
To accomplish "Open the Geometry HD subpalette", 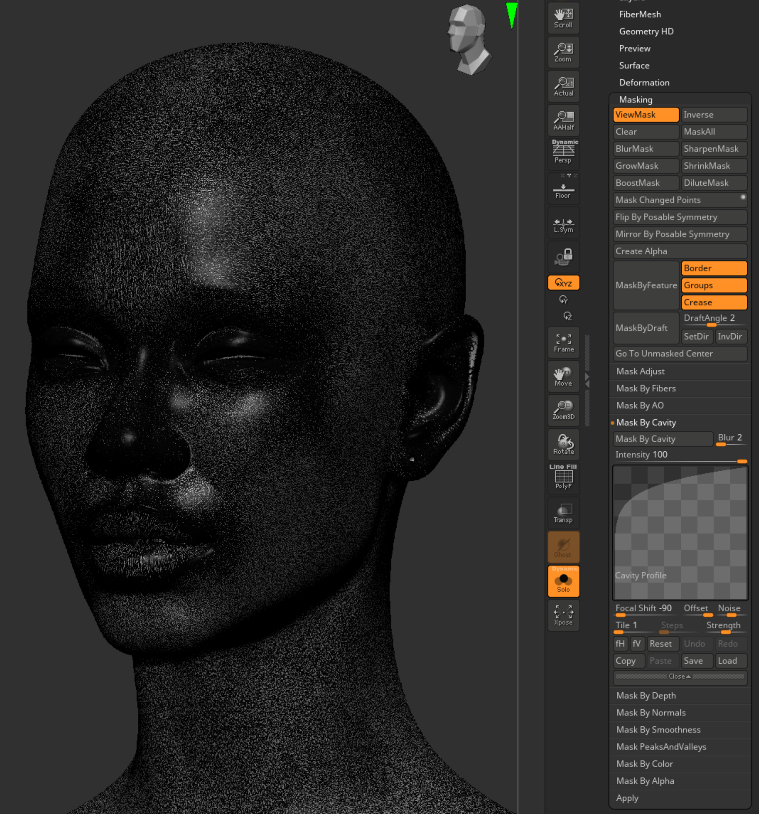I will (x=646, y=31).
